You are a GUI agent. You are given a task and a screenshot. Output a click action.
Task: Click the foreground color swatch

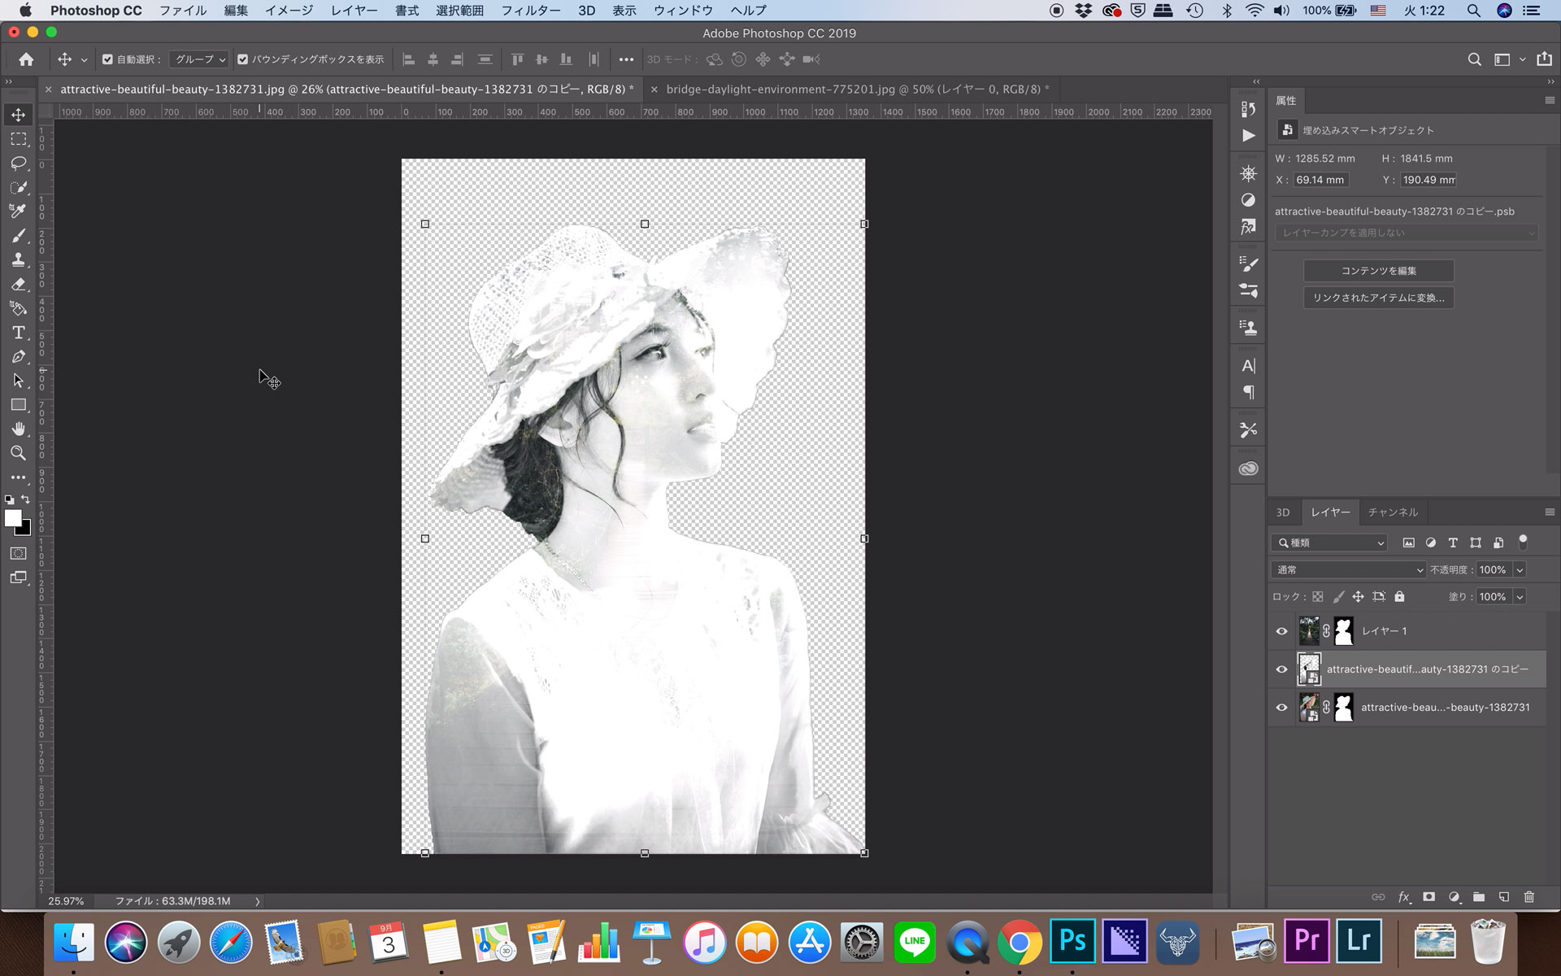pyautogui.click(x=13, y=518)
